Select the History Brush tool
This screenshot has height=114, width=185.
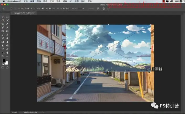click(x=3, y=38)
